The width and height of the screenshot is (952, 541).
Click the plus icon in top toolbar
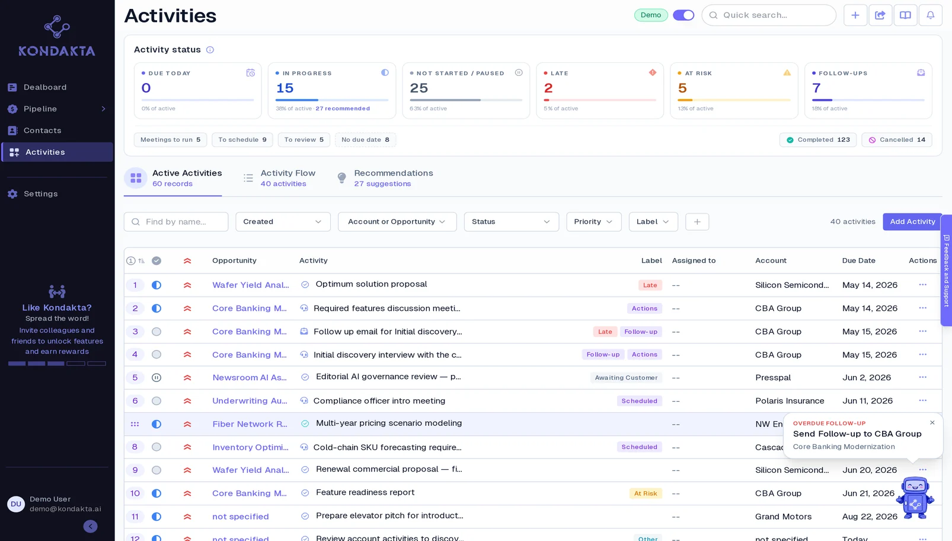[x=855, y=15]
